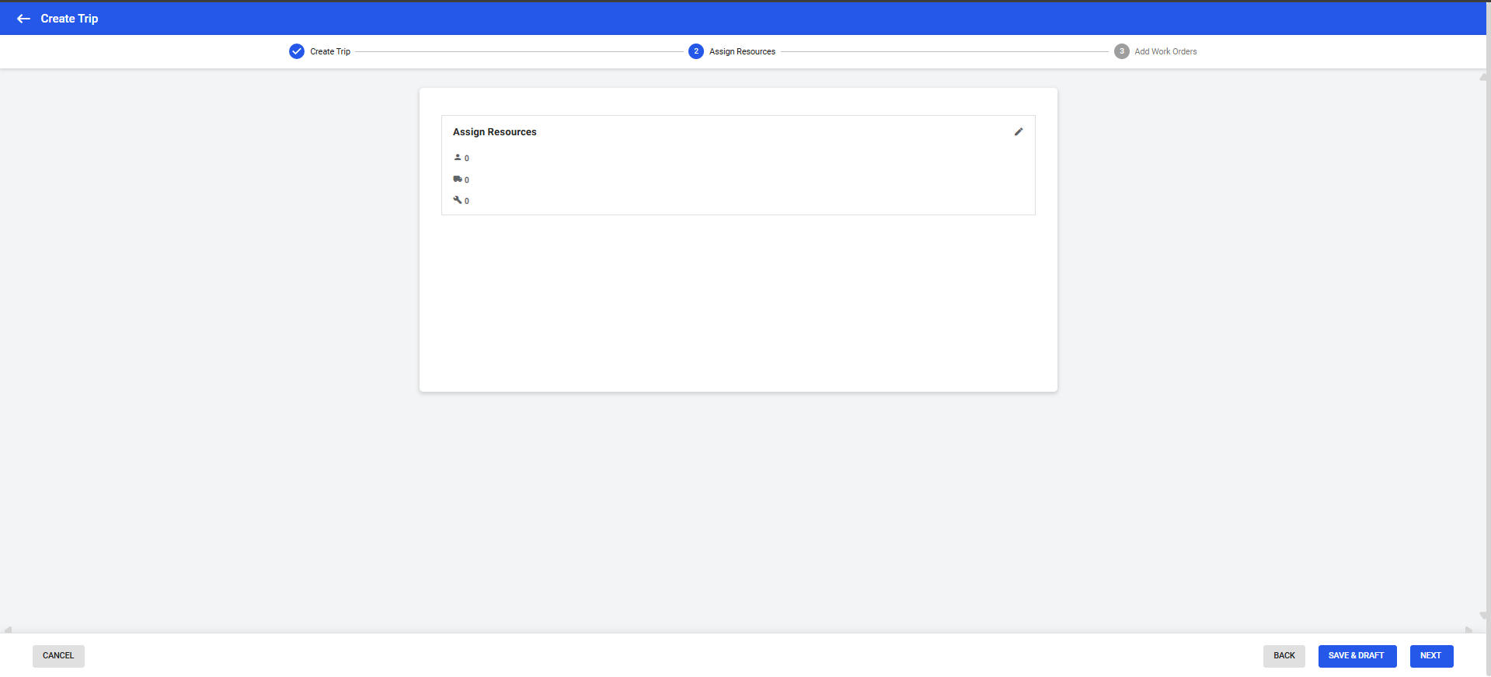Click the horizontal scrollbar right arrow

coord(1468,630)
